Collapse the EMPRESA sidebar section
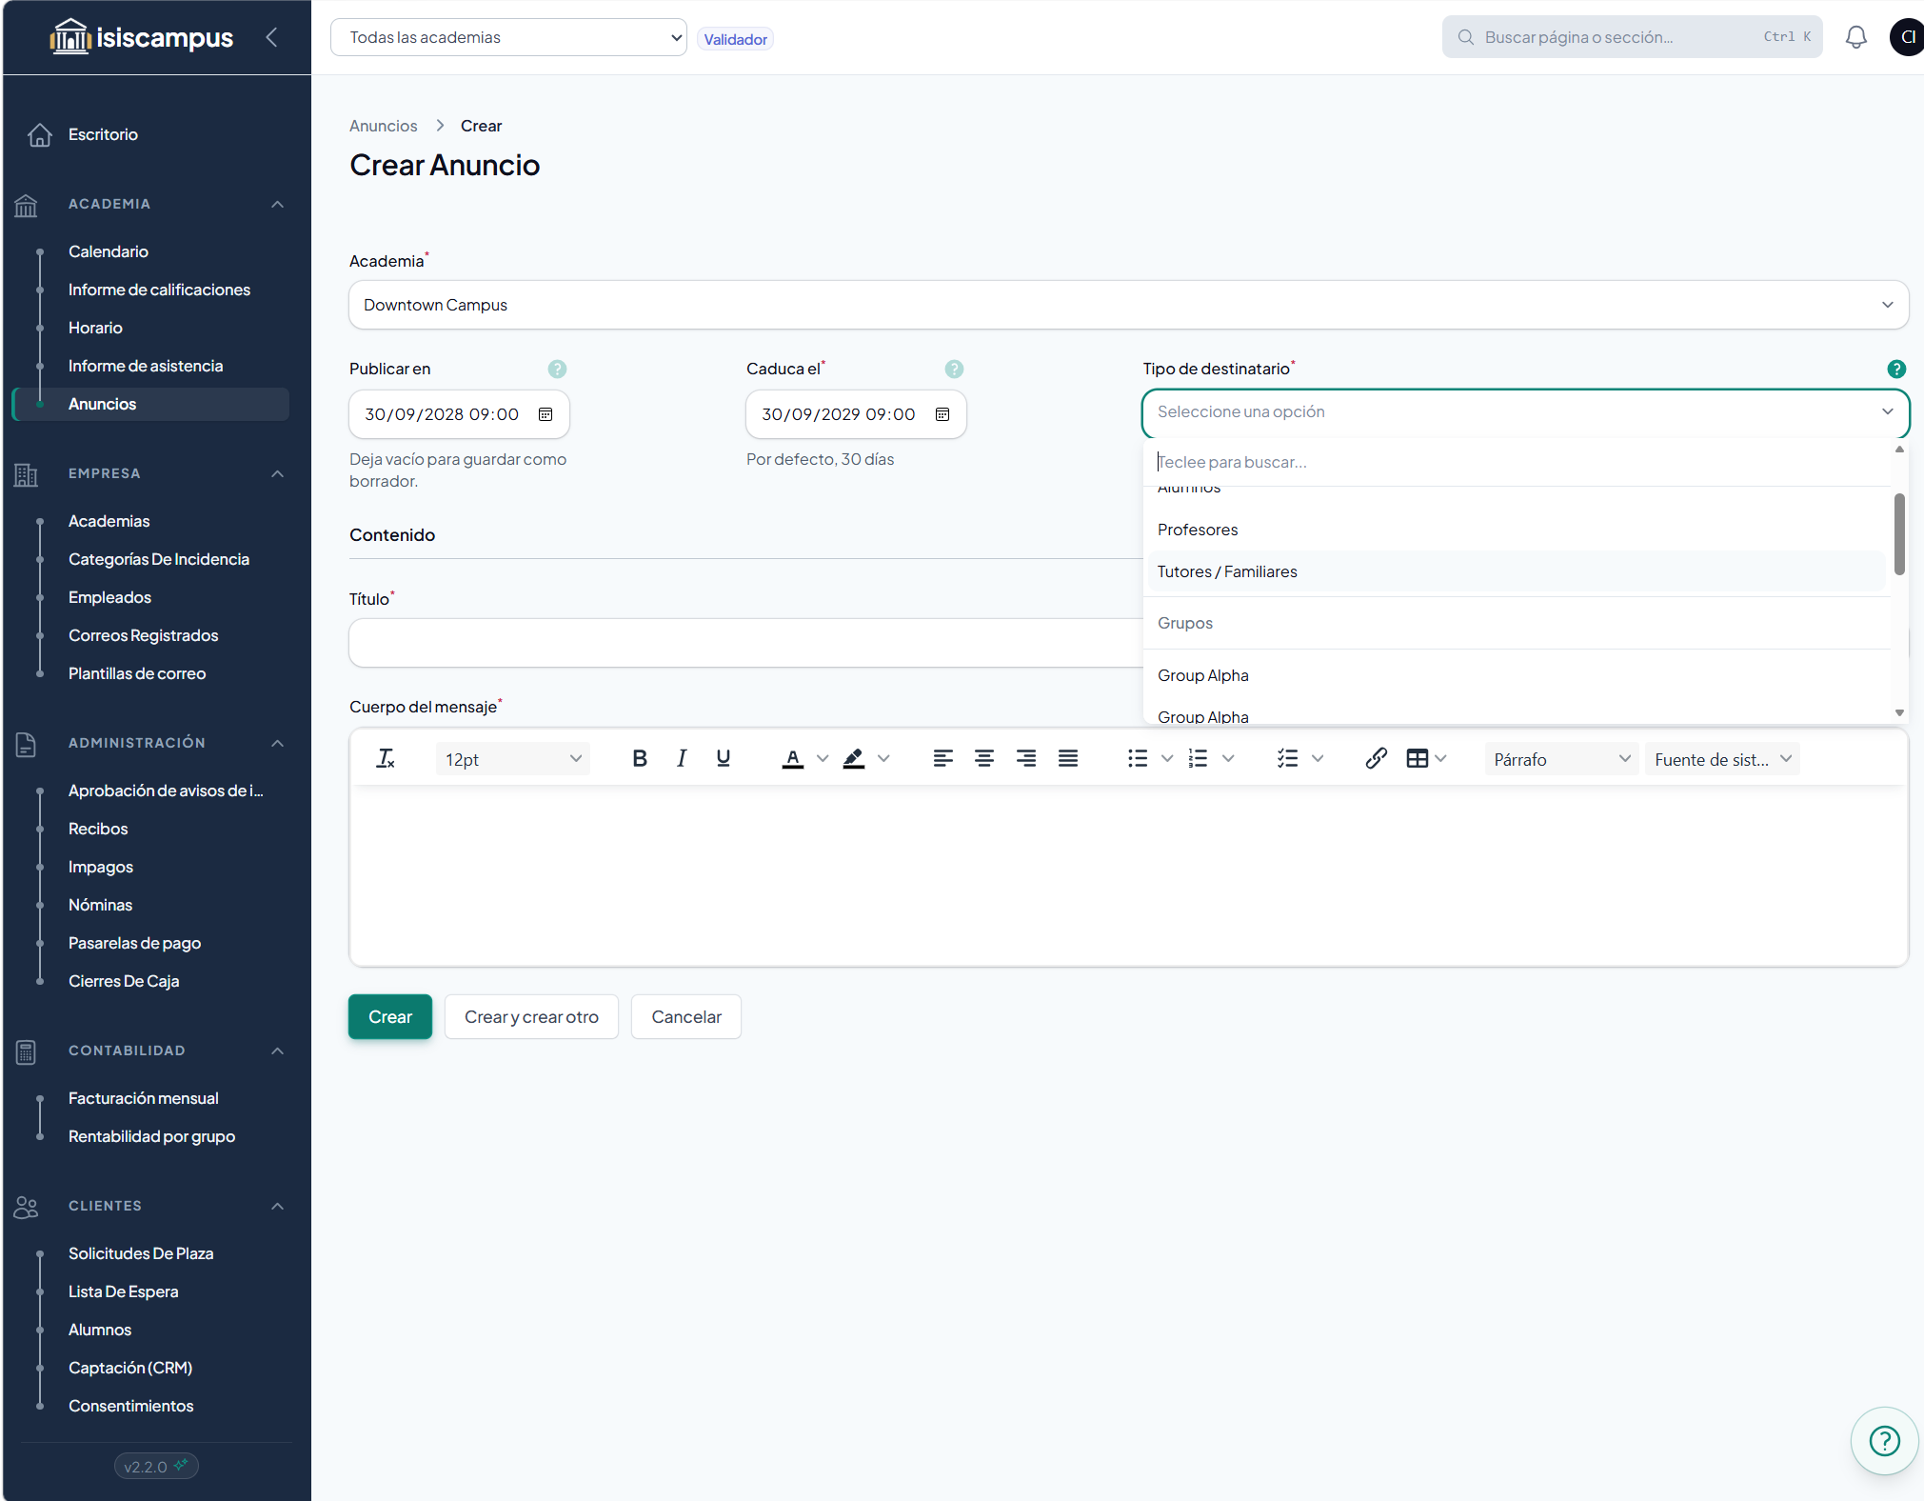The width and height of the screenshot is (1924, 1501). click(x=278, y=473)
